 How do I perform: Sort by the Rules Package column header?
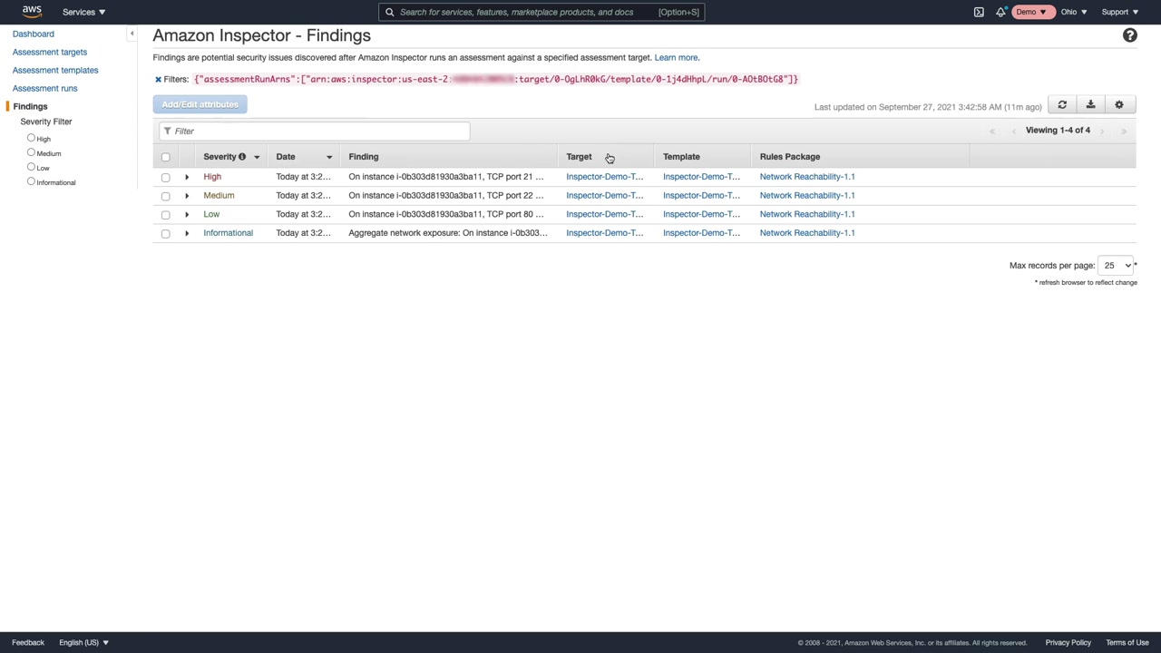(790, 157)
